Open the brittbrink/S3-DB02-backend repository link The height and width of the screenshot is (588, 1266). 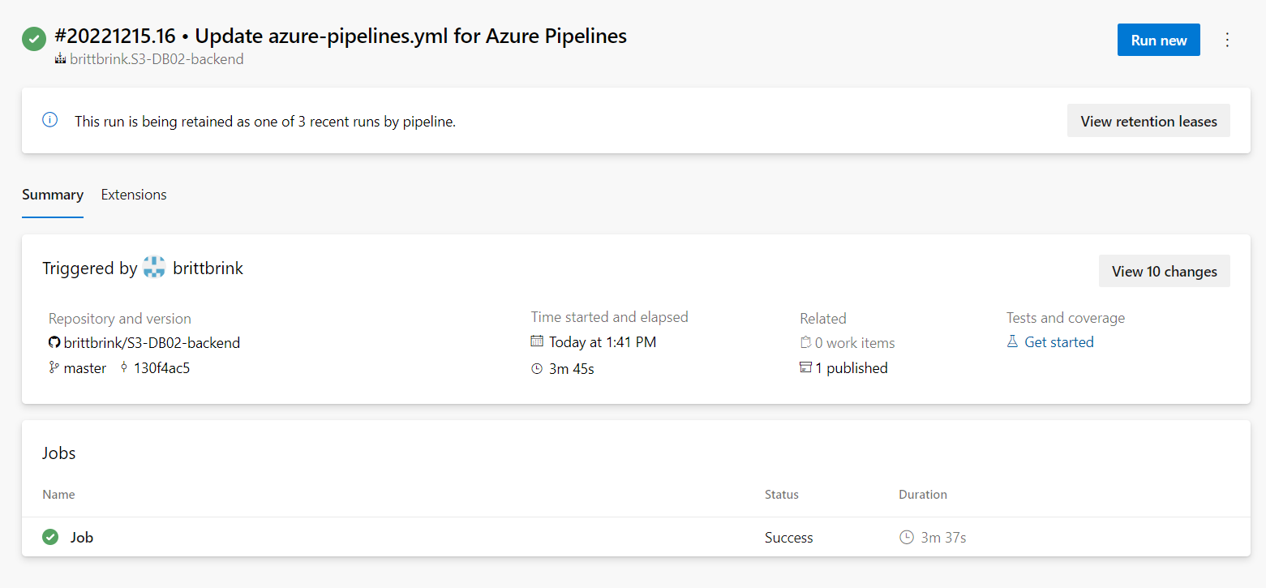pyautogui.click(x=152, y=343)
